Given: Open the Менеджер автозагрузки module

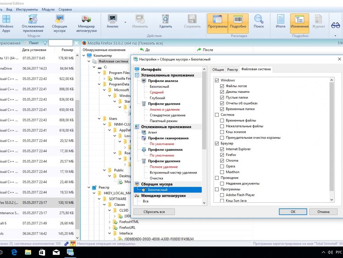Looking at the screenshot, I should [86, 24].
